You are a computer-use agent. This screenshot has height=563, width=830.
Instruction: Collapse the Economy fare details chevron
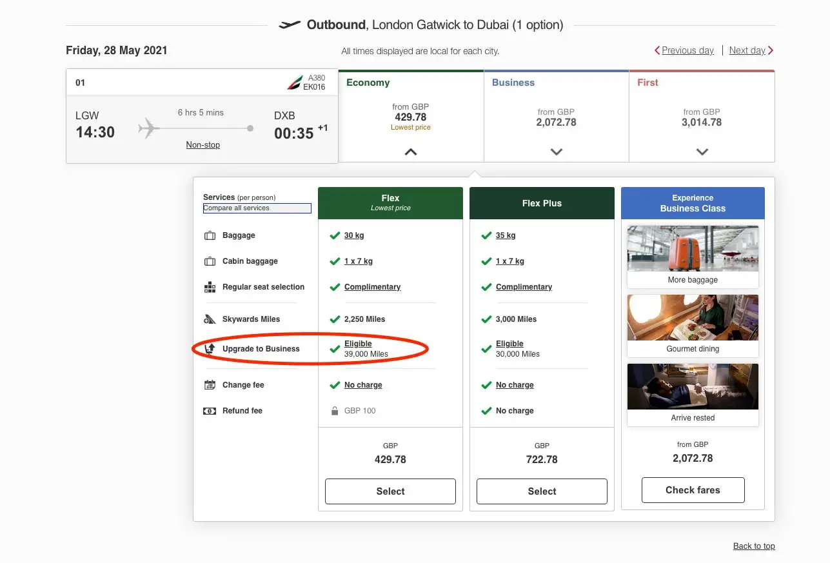point(411,152)
